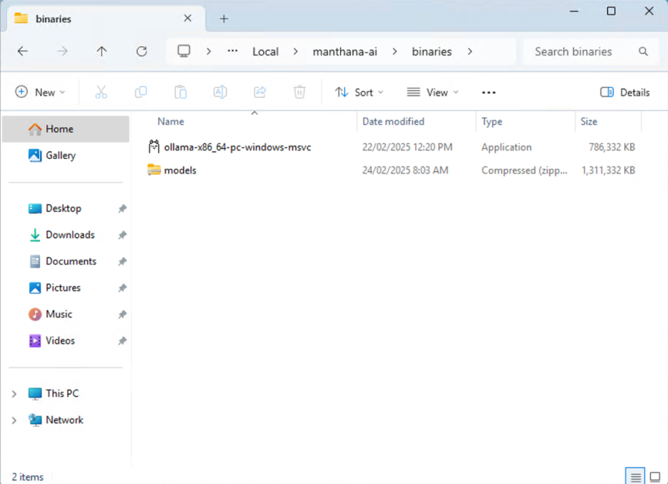Click the Delete trash bin icon

[299, 92]
